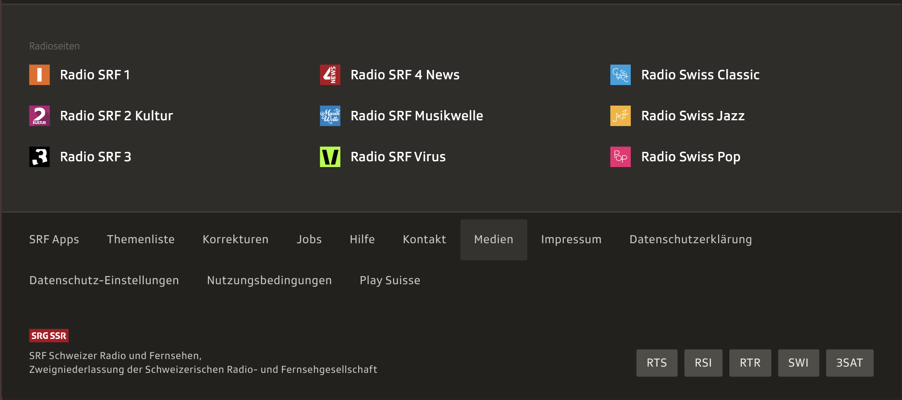Click the 3SAT button

[849, 363]
